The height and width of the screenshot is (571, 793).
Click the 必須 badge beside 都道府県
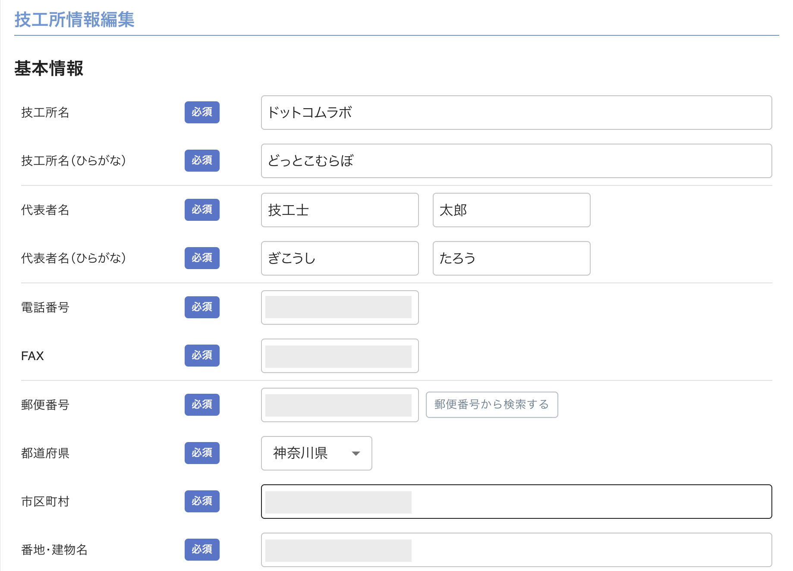202,453
